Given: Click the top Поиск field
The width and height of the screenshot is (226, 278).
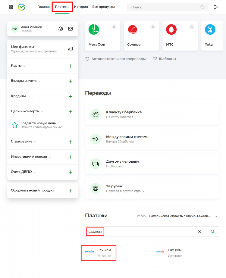Looking at the screenshot, I should [x=168, y=7].
